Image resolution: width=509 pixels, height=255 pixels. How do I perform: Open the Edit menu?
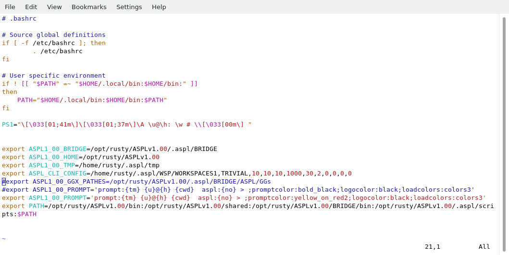31,7
